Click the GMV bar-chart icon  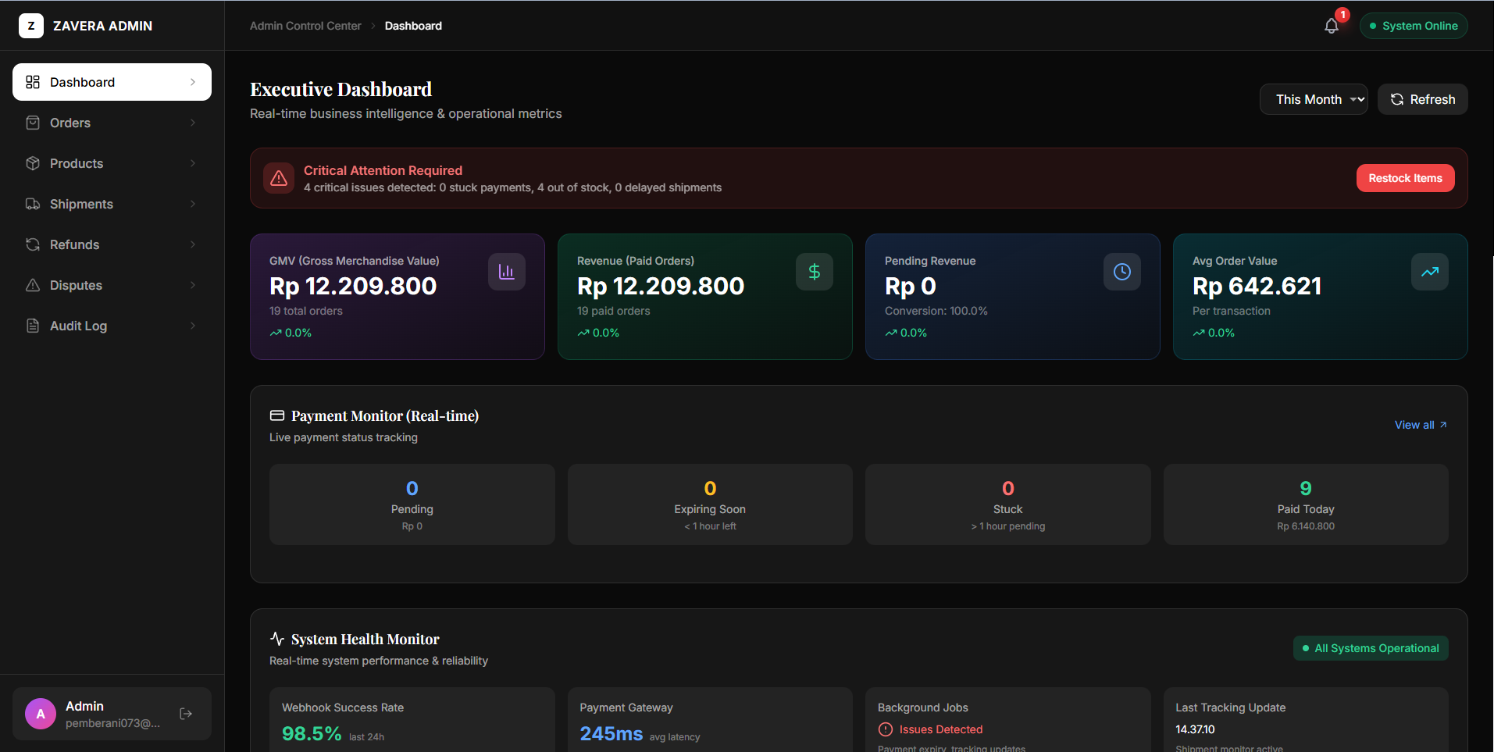[506, 271]
